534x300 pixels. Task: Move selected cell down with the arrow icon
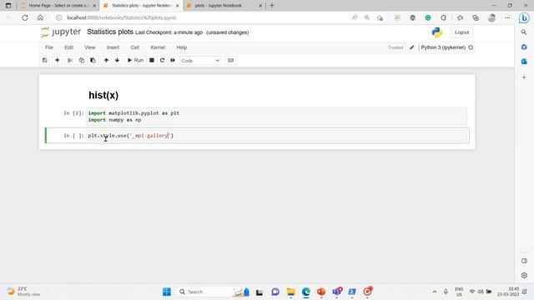coord(117,60)
